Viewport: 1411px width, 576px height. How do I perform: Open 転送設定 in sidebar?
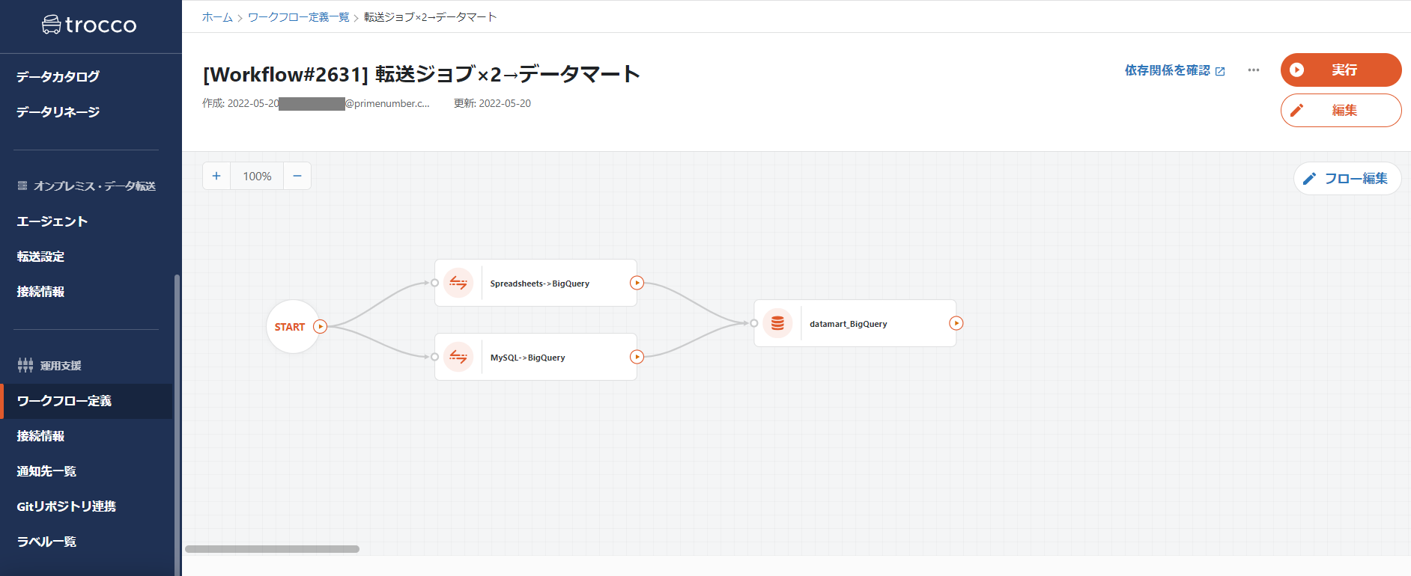40,257
